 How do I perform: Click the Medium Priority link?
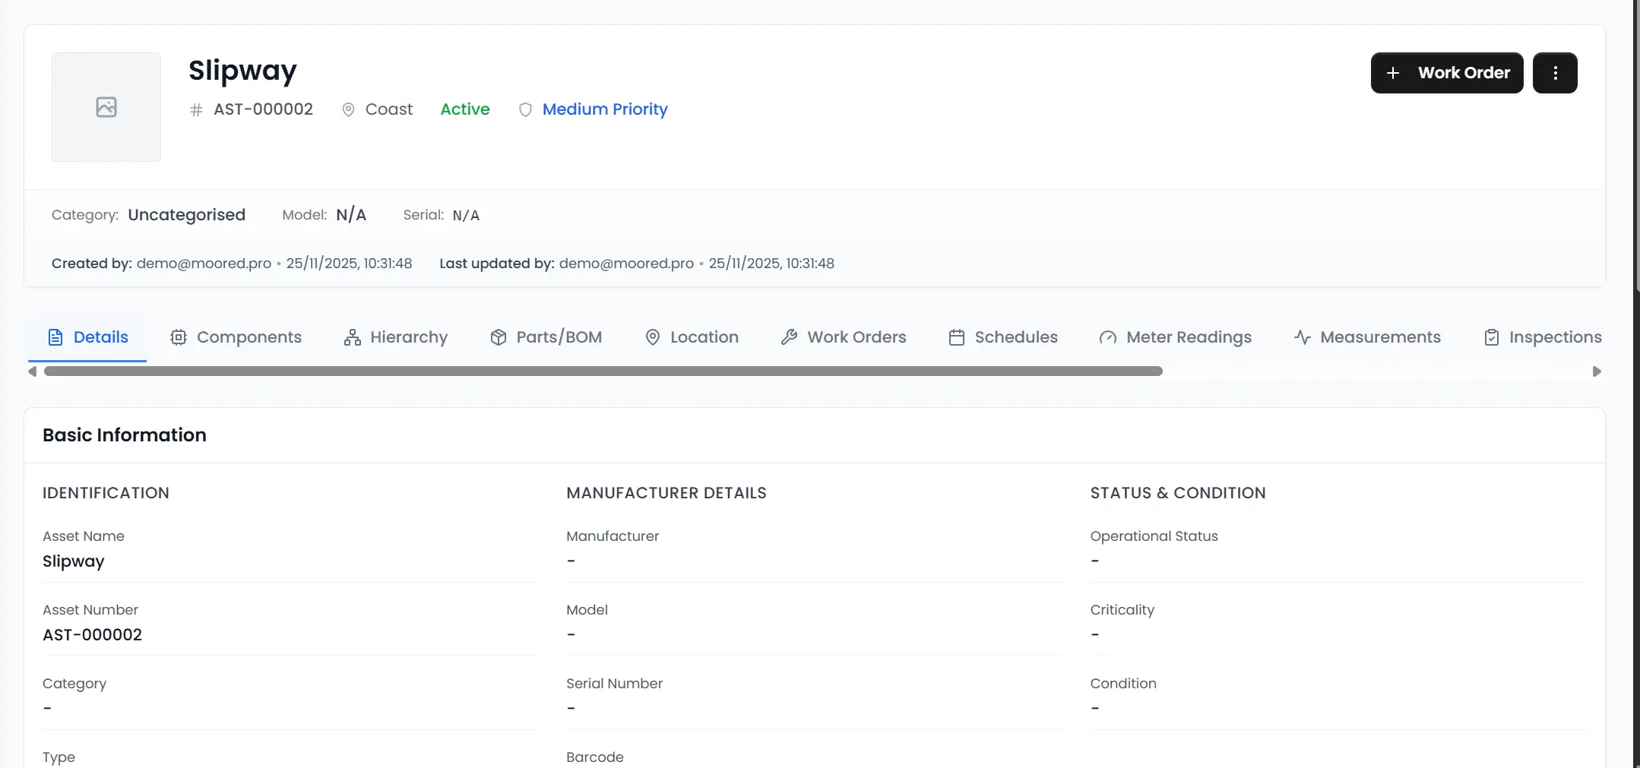[x=604, y=109]
